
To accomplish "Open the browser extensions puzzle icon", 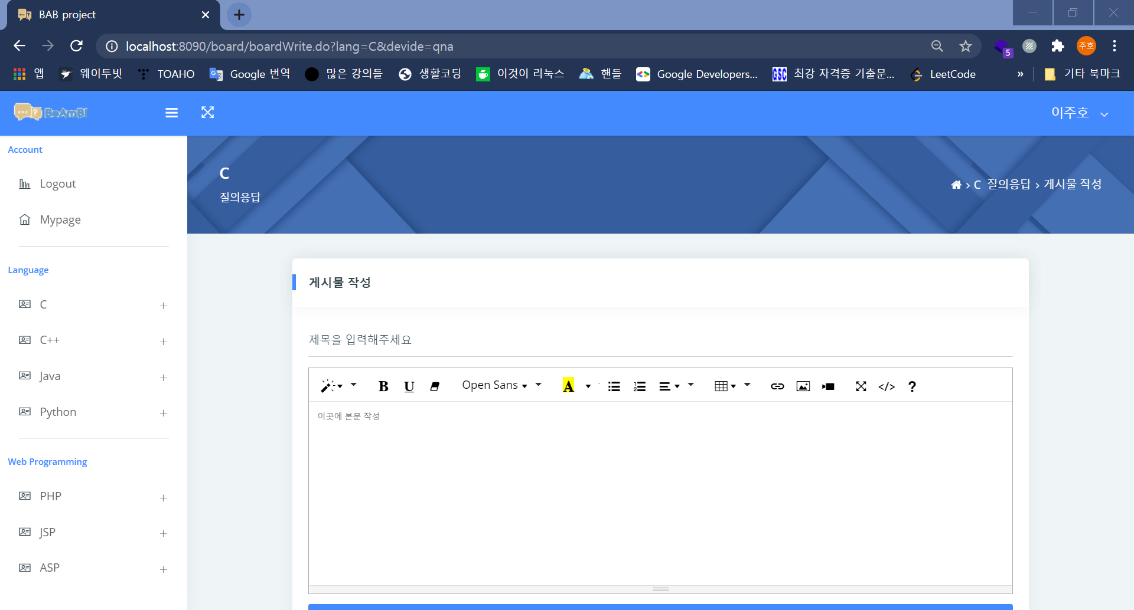I will [x=1058, y=46].
